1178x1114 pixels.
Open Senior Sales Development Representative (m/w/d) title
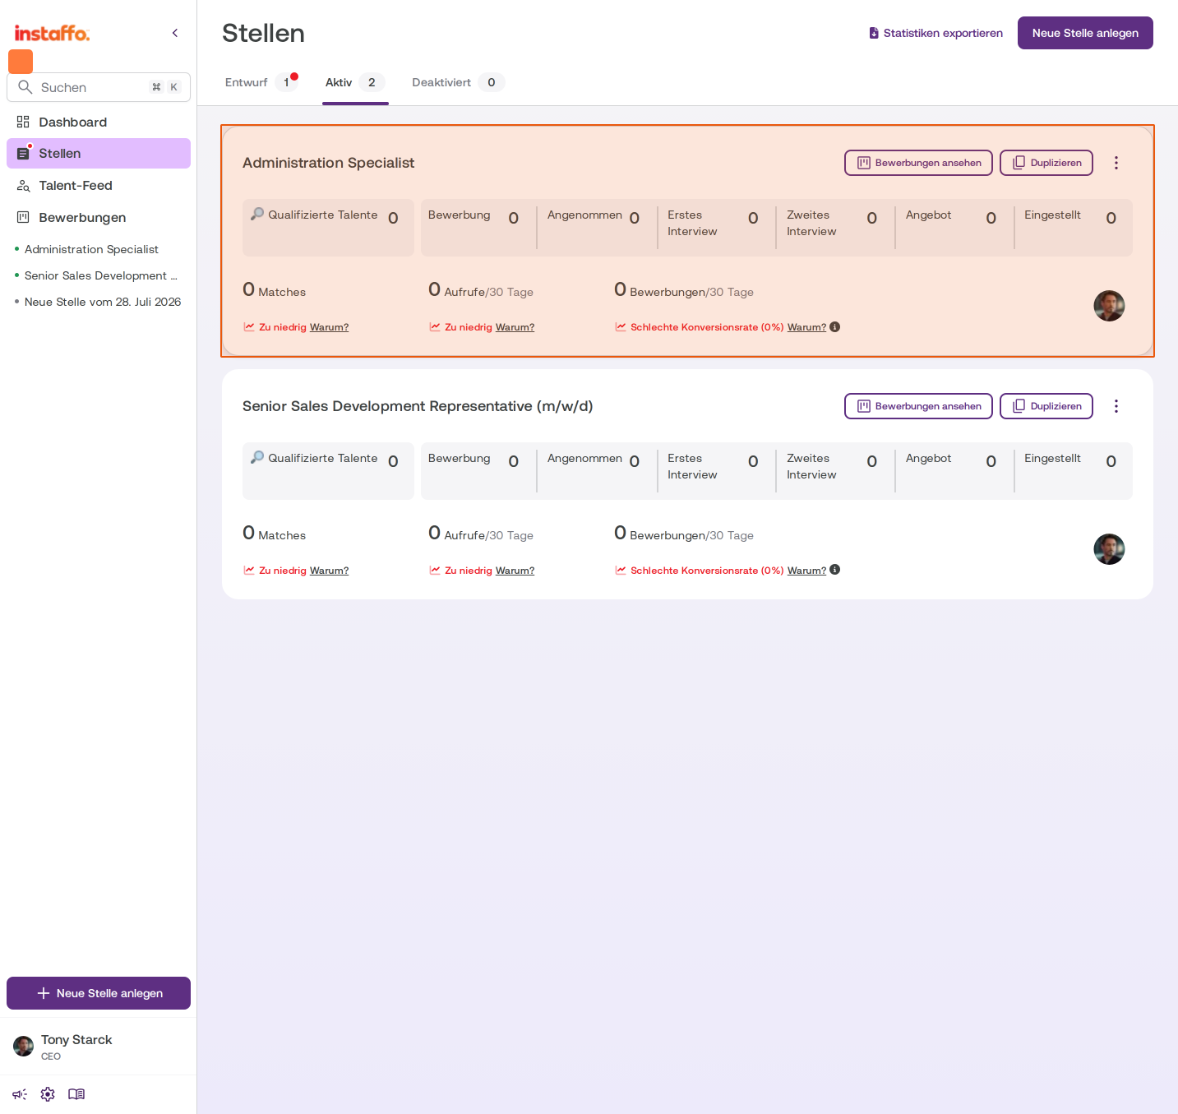(418, 406)
